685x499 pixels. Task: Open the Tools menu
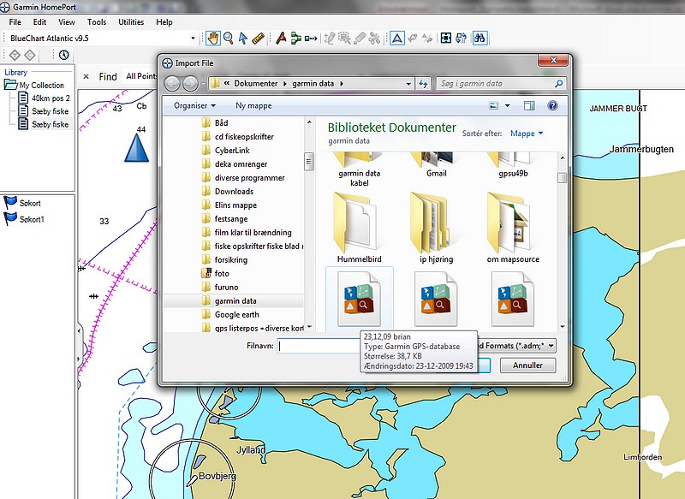point(97,22)
